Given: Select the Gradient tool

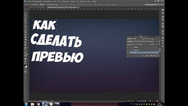Looking at the screenshot, I should click(26, 40).
